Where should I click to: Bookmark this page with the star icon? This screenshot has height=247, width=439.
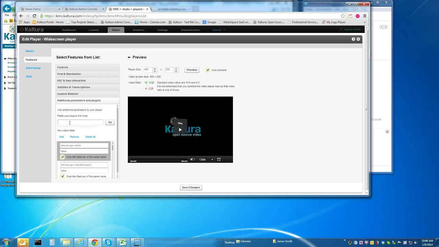pos(343,16)
